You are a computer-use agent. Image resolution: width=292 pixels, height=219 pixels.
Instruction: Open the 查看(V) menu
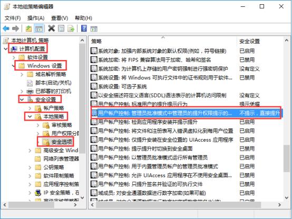click(x=60, y=18)
